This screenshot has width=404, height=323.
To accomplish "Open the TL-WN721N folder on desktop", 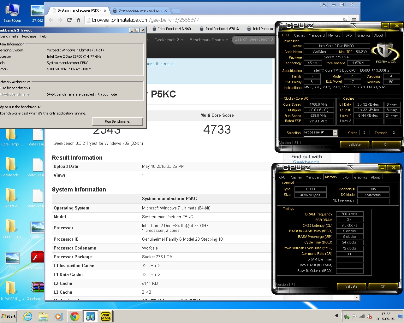I will [12, 291].
